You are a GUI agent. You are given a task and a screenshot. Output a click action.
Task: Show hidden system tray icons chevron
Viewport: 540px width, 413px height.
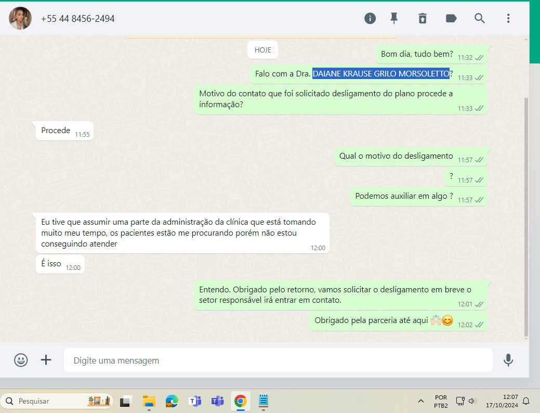(421, 401)
